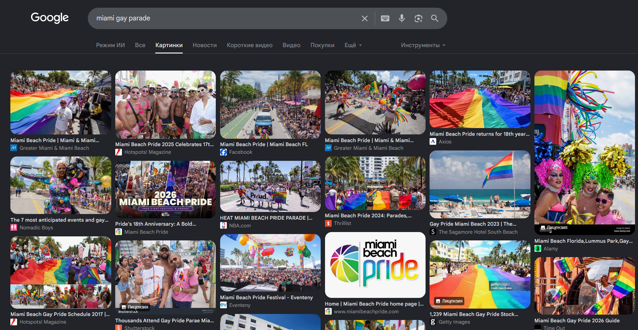Viewport: 638px width, 330px height.
Task: Open 'Miami Beach Gay Pride 2026 Guide' link
Action: [x=577, y=320]
